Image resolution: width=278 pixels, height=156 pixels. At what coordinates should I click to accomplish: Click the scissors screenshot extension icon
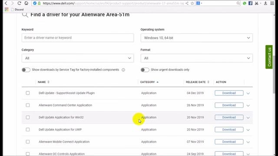tap(257, 3)
